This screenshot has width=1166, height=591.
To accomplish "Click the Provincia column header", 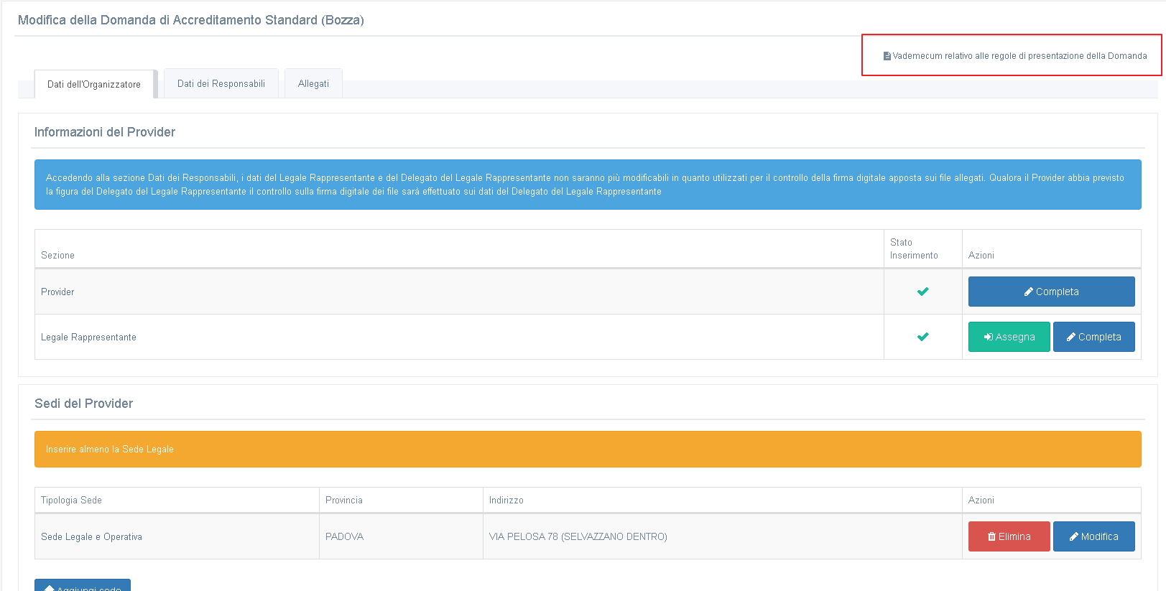I will coord(344,501).
